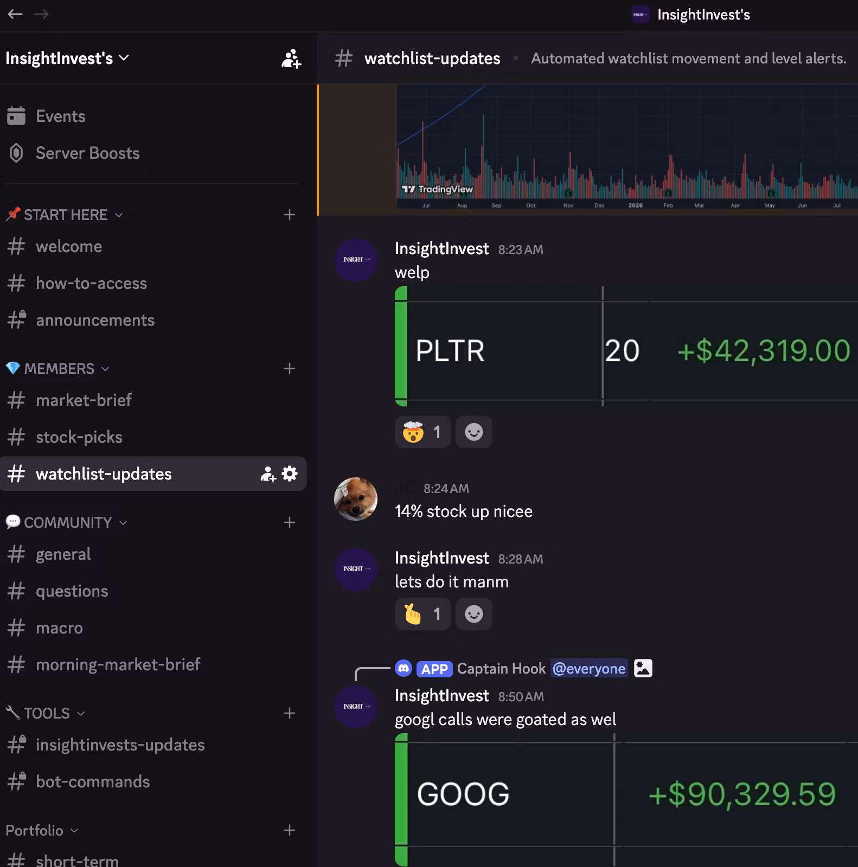
Task: Click the InsightInvest avatar beside welp message
Action: (356, 260)
